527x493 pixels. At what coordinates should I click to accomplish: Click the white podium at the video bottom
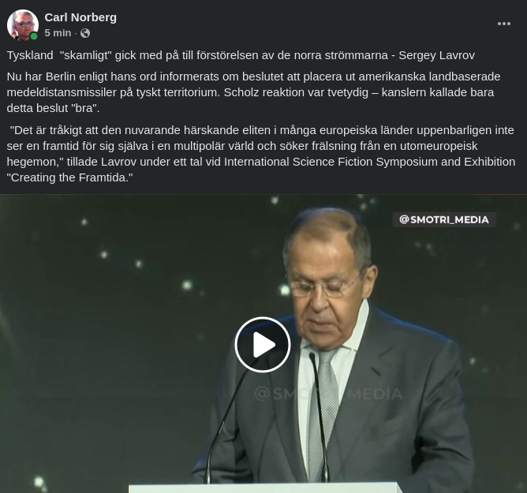[x=266, y=488]
